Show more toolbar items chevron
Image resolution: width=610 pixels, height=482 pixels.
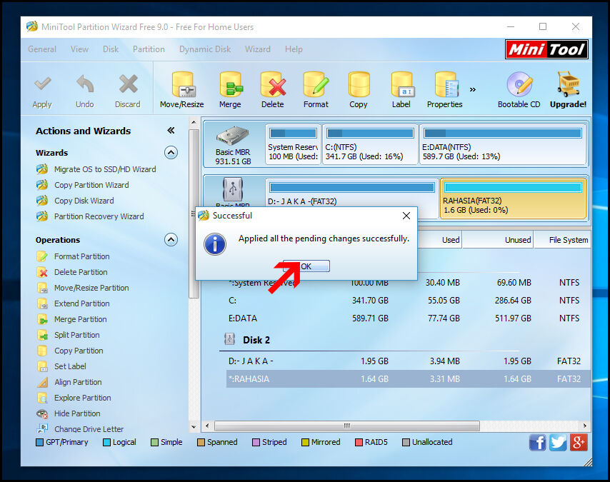click(x=473, y=90)
